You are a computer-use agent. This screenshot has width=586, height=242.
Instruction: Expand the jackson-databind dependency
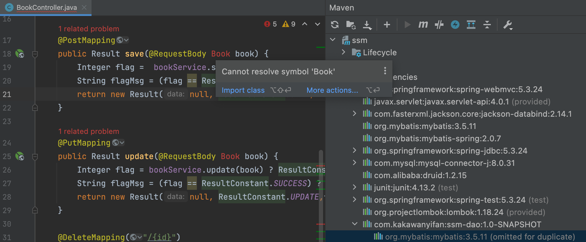[355, 114]
